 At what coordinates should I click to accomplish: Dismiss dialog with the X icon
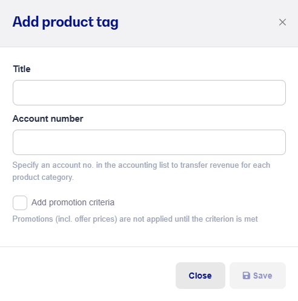[x=282, y=22]
